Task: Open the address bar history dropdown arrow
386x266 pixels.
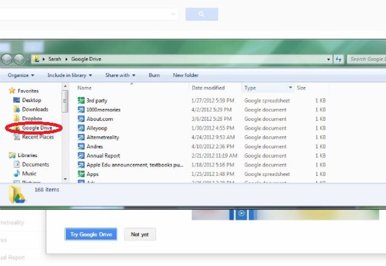Action: (328, 59)
